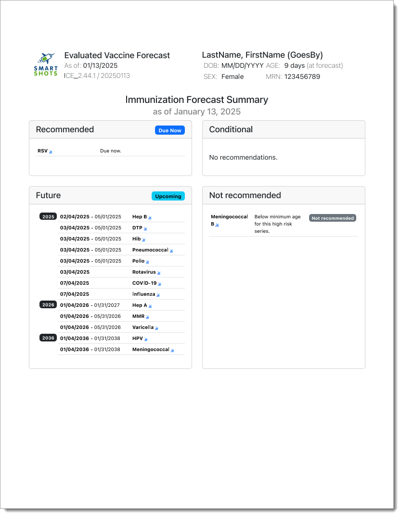Viewport: 401px width, 516px height.
Task: Click the Varicella link icon
Action: tap(156, 328)
